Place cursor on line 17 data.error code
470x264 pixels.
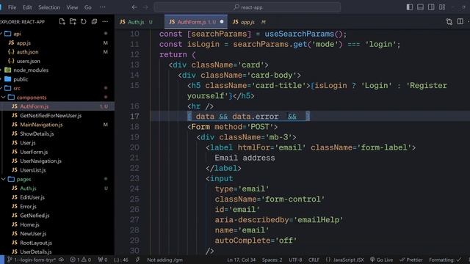click(255, 117)
